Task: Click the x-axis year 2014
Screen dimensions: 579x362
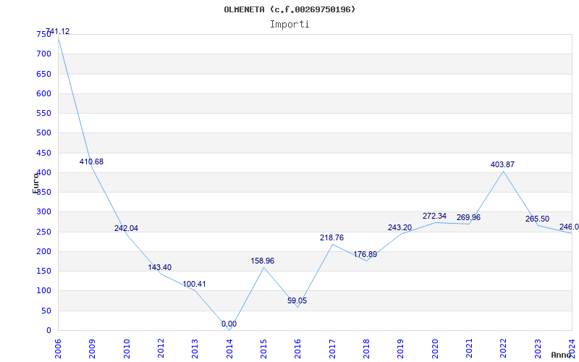Action: click(229, 348)
